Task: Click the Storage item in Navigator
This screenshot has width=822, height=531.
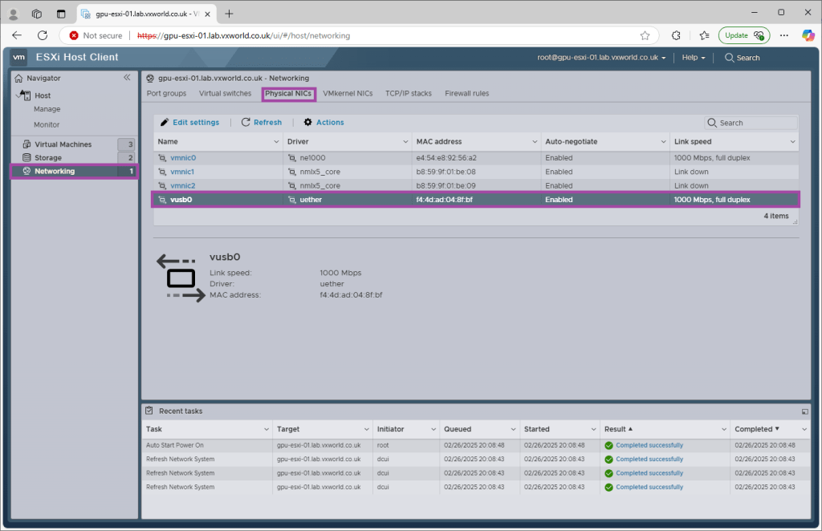Action: click(x=47, y=158)
